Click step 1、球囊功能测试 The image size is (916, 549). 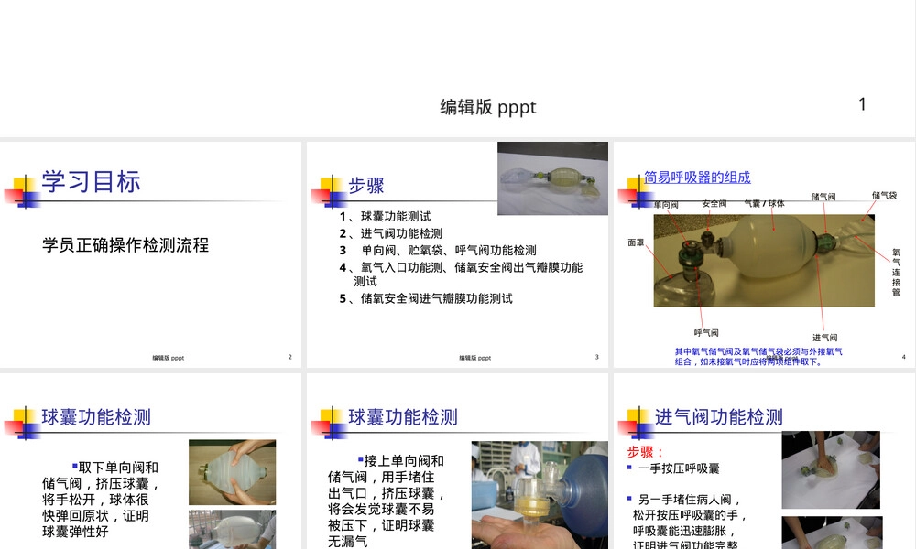coord(385,217)
